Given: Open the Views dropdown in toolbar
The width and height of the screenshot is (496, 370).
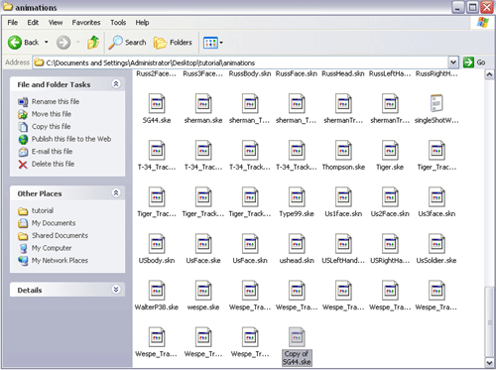Looking at the screenshot, I should pyautogui.click(x=213, y=43).
